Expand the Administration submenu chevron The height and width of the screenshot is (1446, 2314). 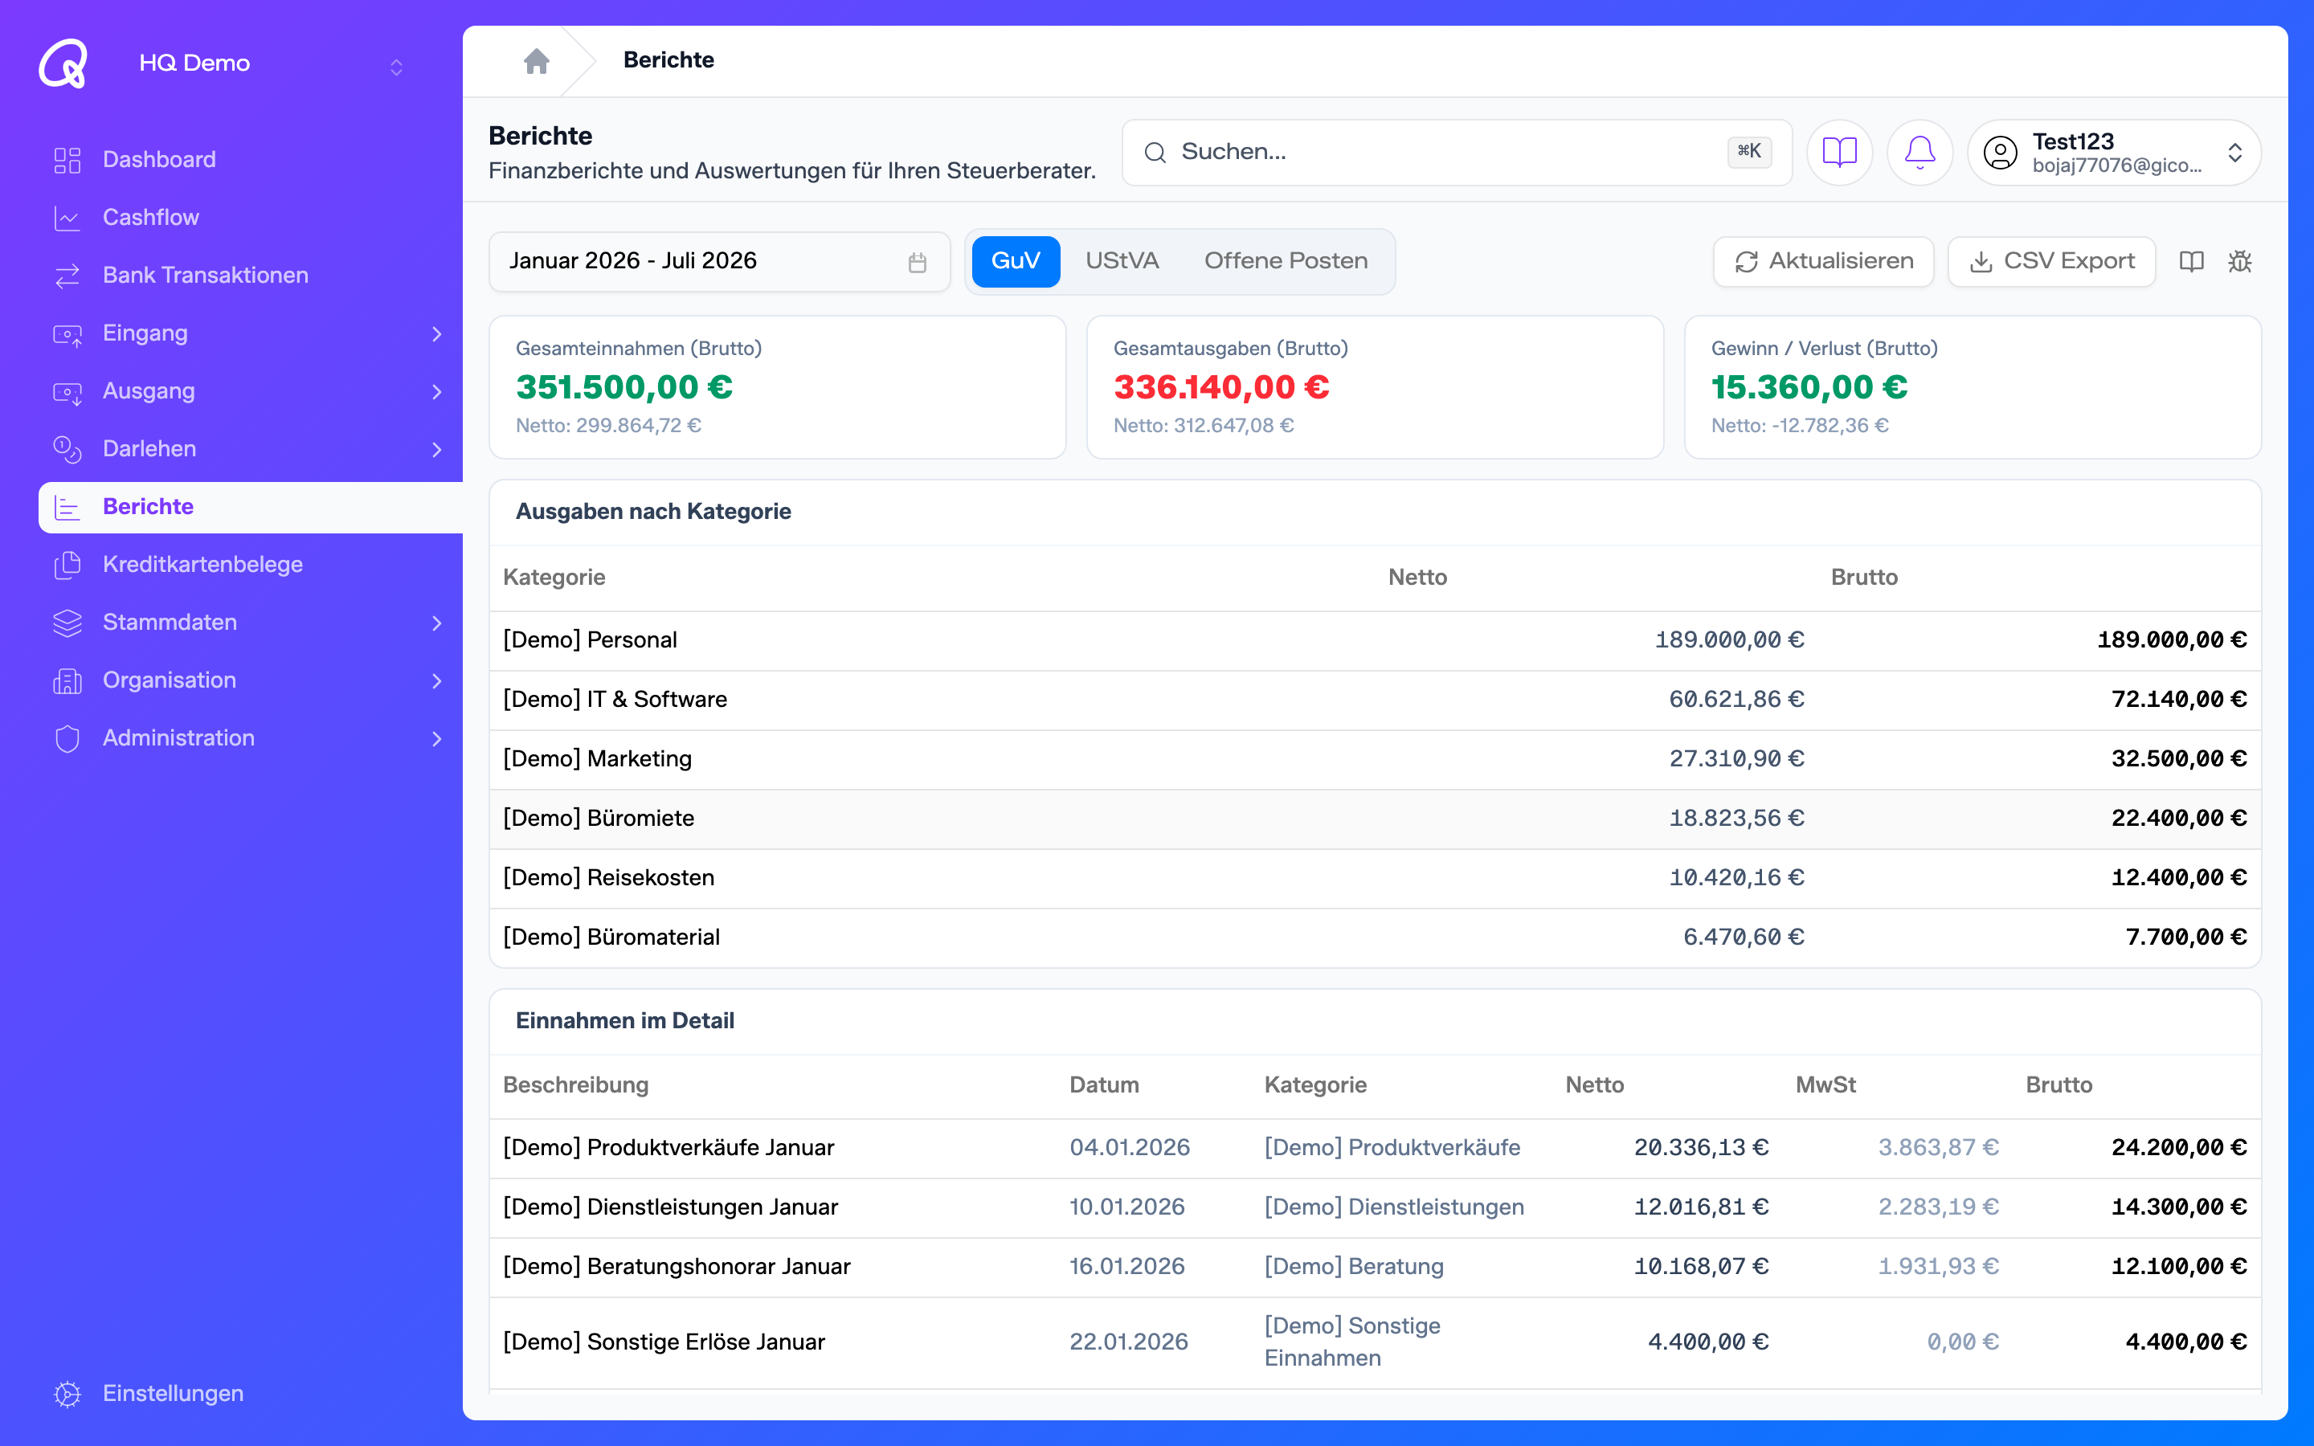tap(437, 738)
